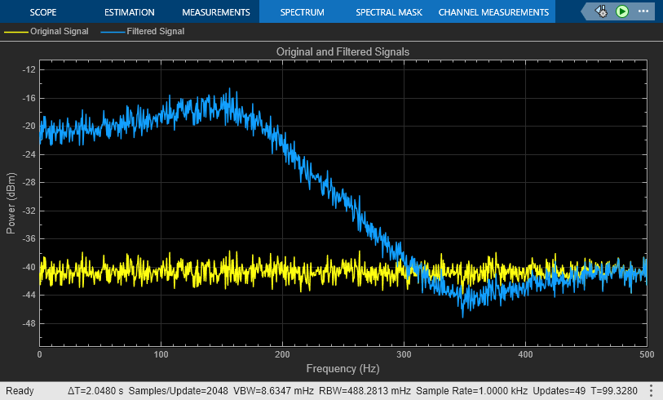Screen dimensions: 663x400
Task: Go to the SPECTRAL MASK tab
Action: point(388,12)
